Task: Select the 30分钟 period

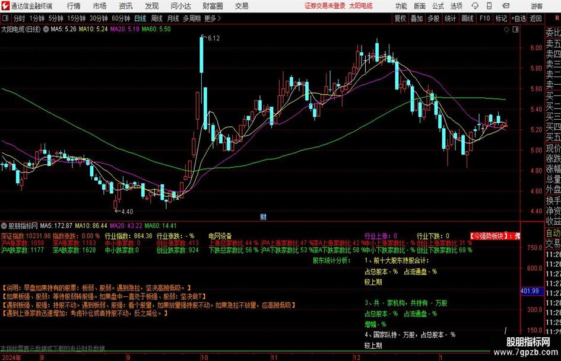Action: pos(99,18)
